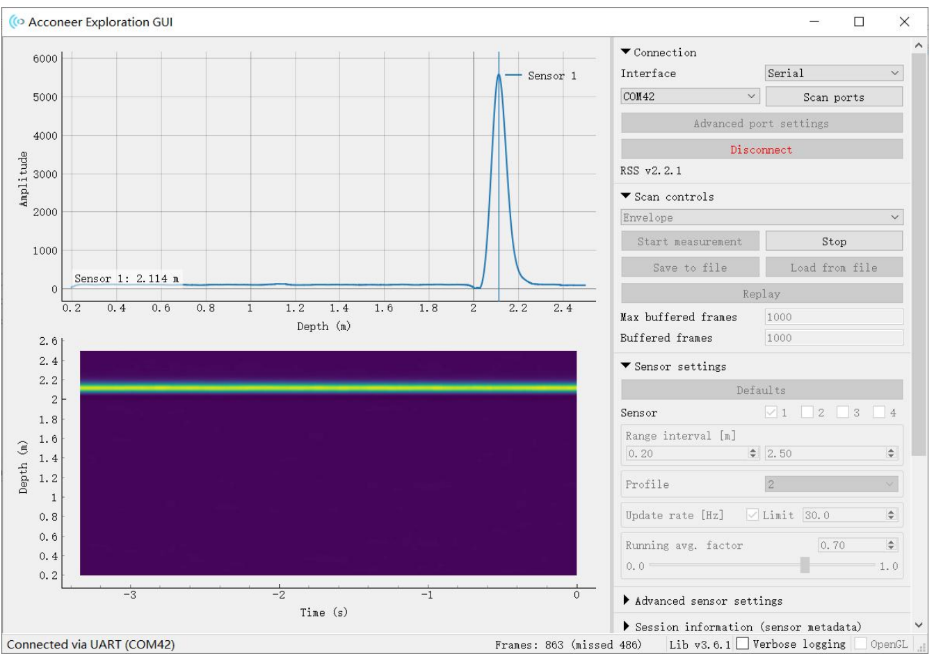Viewport: 934px width, 661px height.
Task: Minimize the Acconeer Exploration GUI window
Action: [814, 22]
